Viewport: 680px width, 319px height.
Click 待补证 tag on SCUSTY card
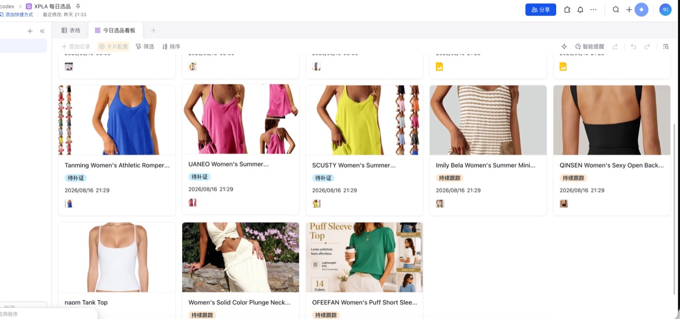323,178
